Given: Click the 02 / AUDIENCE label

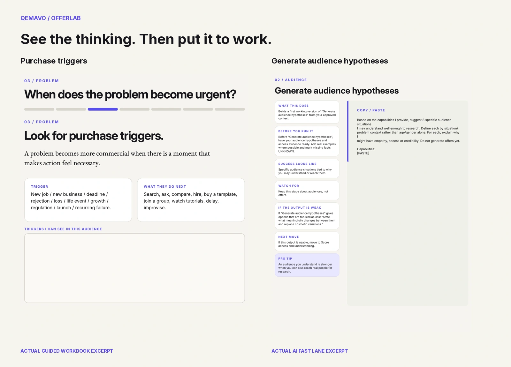Looking at the screenshot, I should [291, 80].
